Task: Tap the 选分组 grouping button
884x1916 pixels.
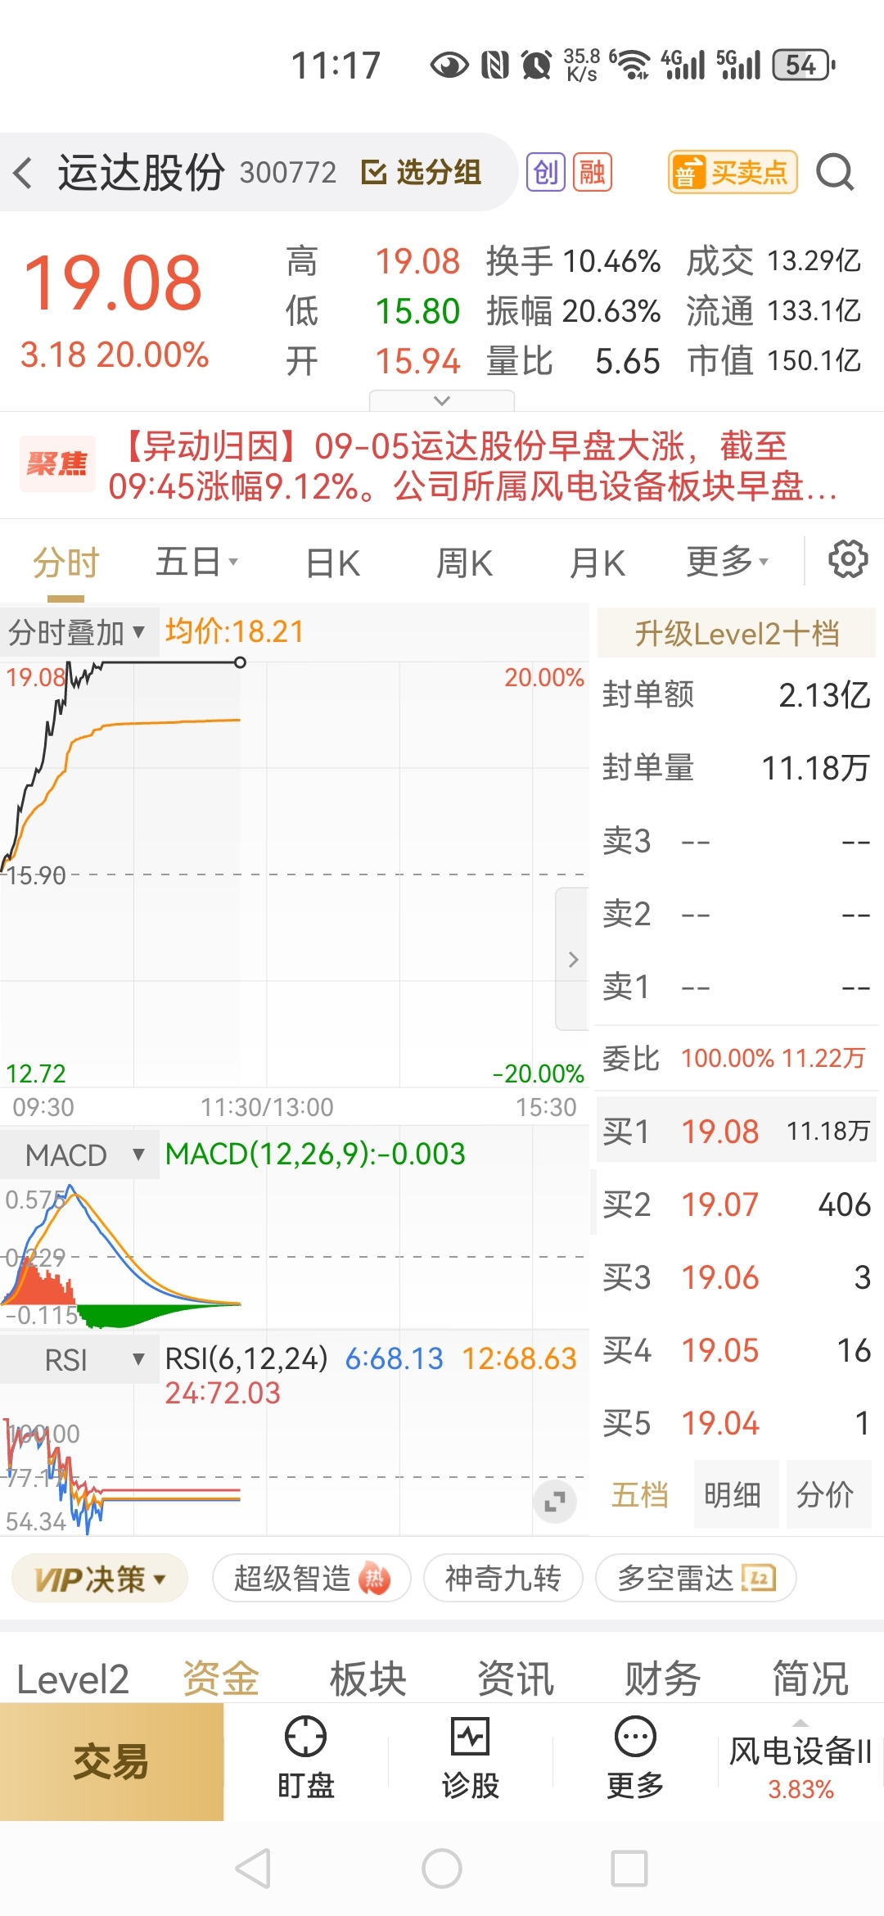Action: pos(422,172)
